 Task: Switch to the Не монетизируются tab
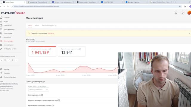(x=49, y=26)
